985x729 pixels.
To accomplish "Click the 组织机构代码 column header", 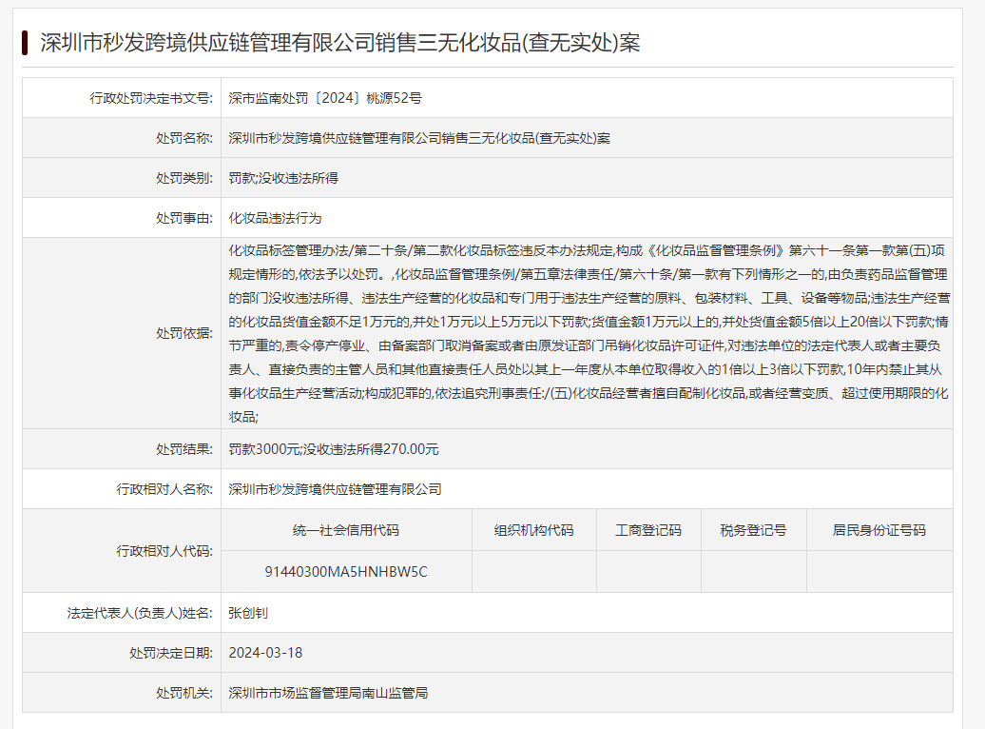I will coord(534,530).
